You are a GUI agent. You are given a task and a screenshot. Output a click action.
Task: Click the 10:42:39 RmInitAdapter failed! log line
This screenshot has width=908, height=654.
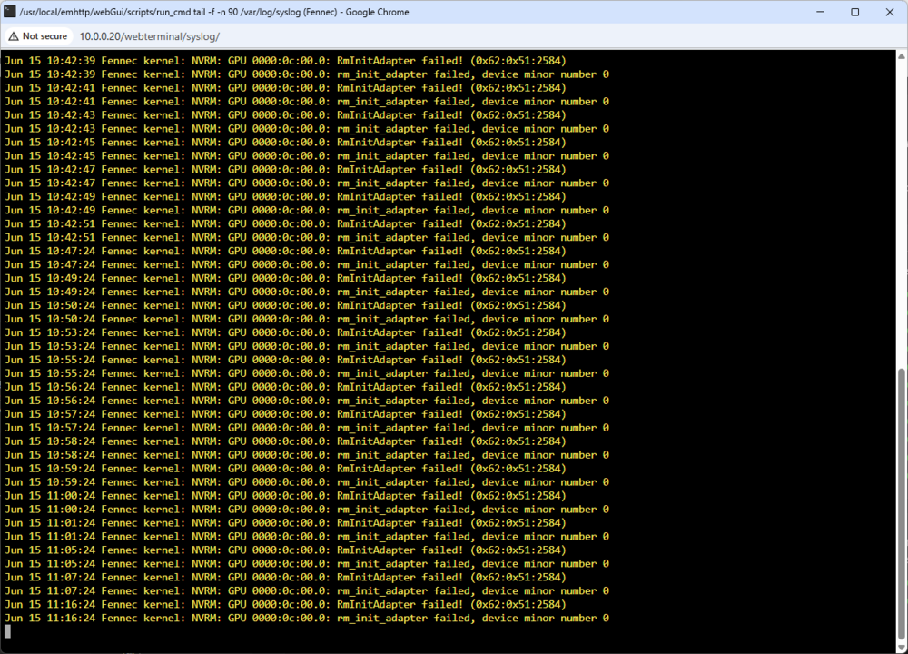(285, 60)
